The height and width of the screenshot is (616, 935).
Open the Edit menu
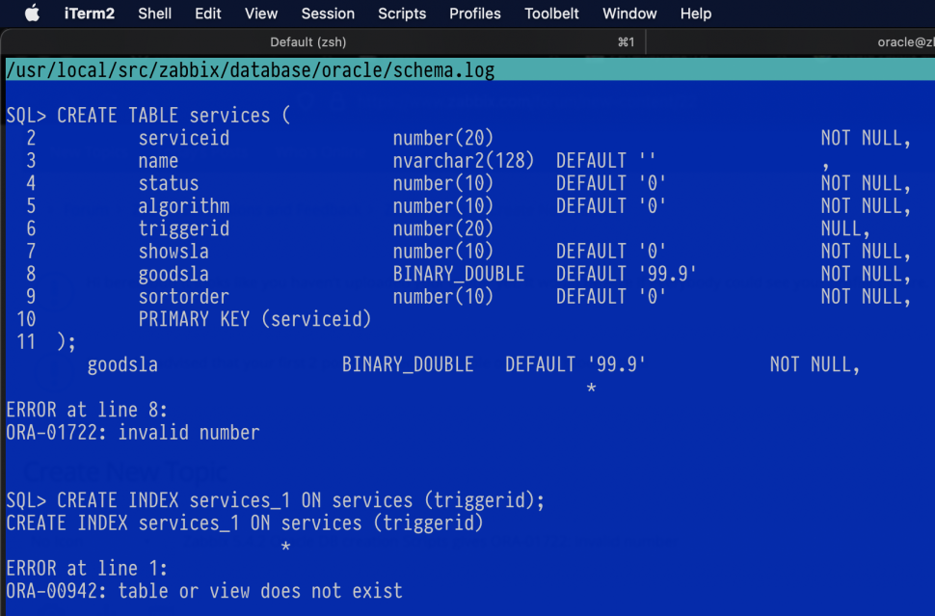208,13
